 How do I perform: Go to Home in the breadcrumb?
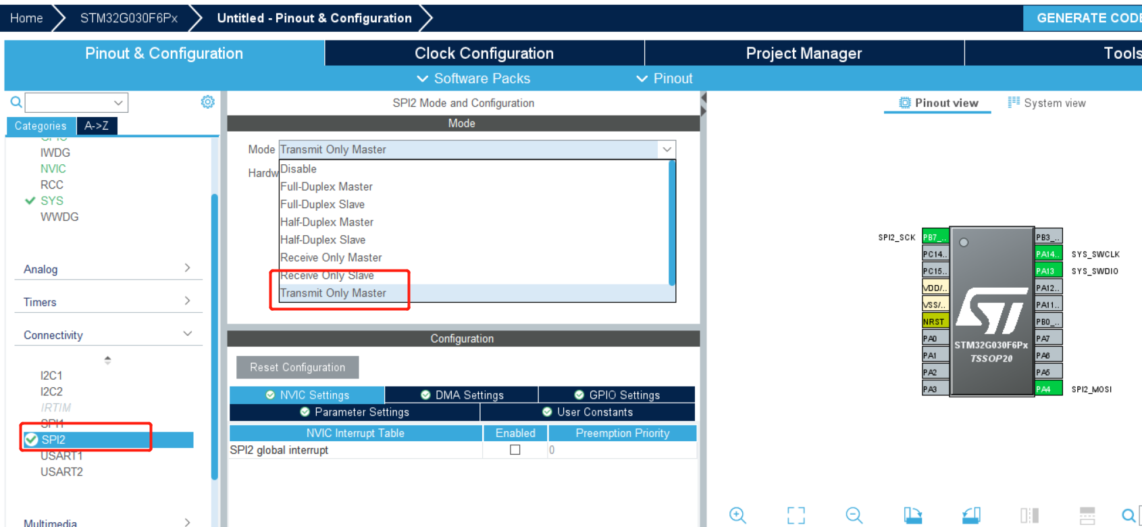pyautogui.click(x=26, y=18)
